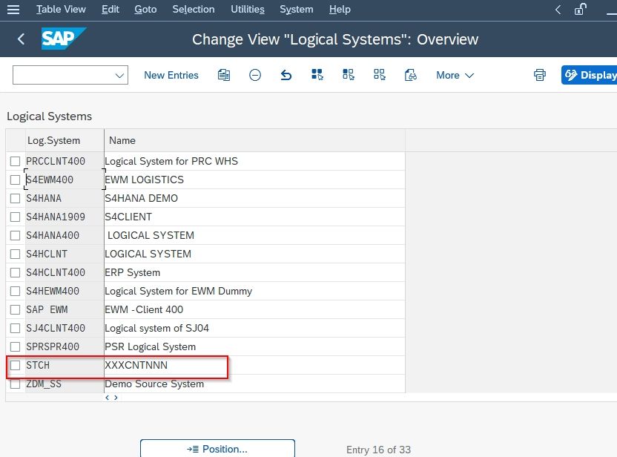Click the left chevron in the top bar
Image resolution: width=617 pixels, height=457 pixels.
click(558, 10)
